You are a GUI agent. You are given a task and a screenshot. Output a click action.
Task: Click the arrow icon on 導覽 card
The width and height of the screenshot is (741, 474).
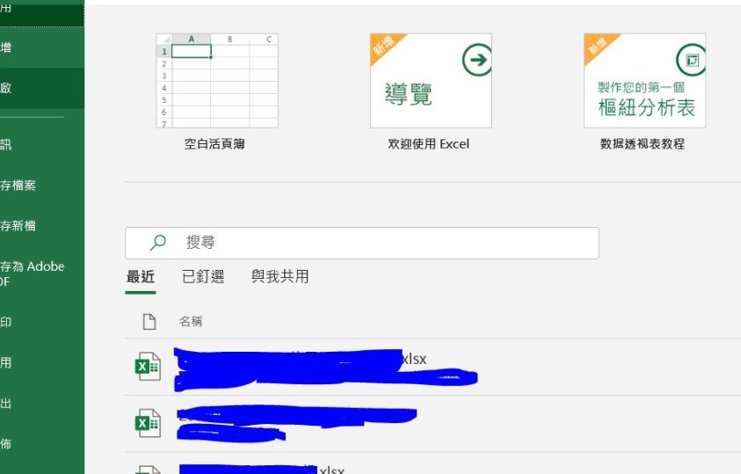(x=477, y=60)
